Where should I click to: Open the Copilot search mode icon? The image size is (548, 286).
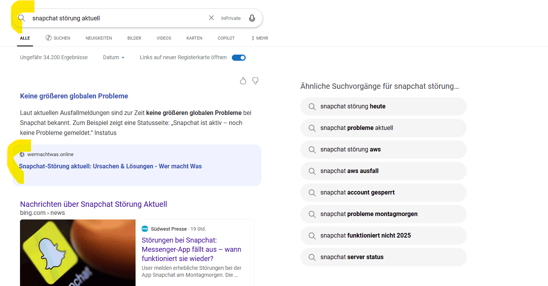(226, 38)
